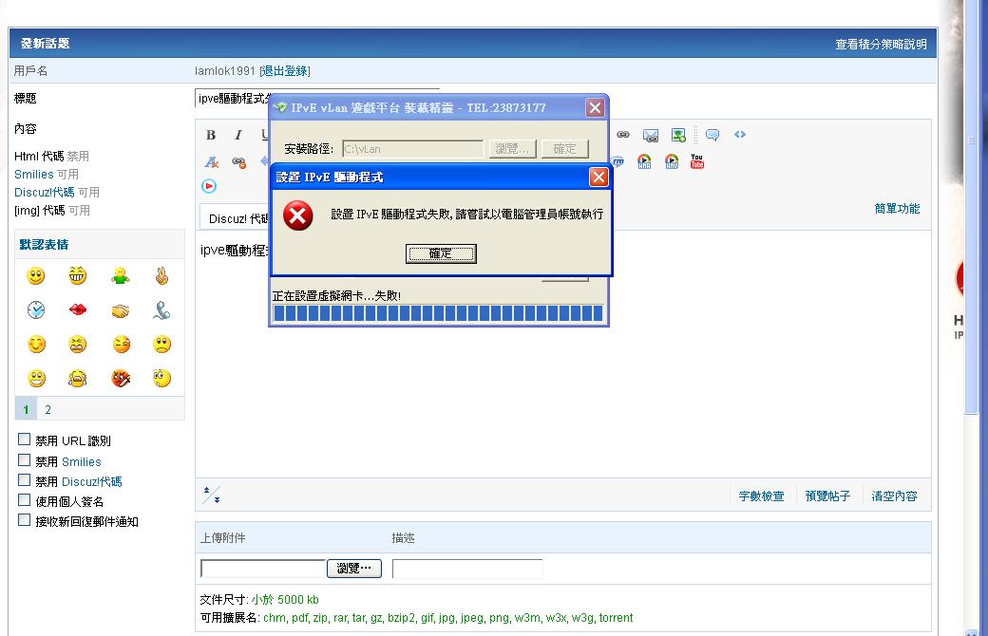988x636 pixels.
Task: Insert a hyperlink with the chain icon
Action: [x=623, y=135]
